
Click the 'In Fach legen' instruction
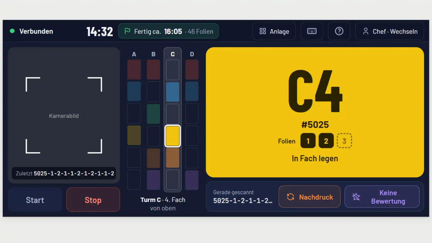pyautogui.click(x=315, y=159)
